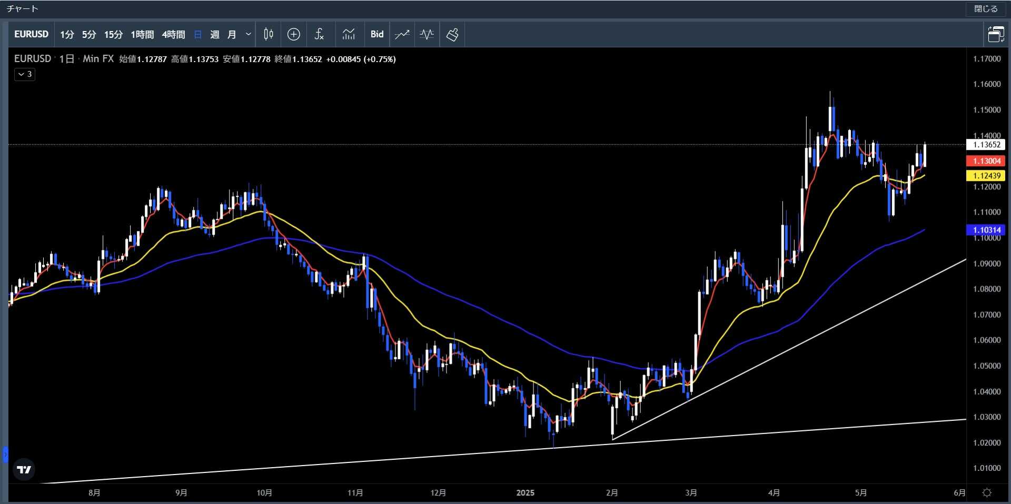
Task: Click the 1.17000 price axis label
Action: (x=986, y=59)
